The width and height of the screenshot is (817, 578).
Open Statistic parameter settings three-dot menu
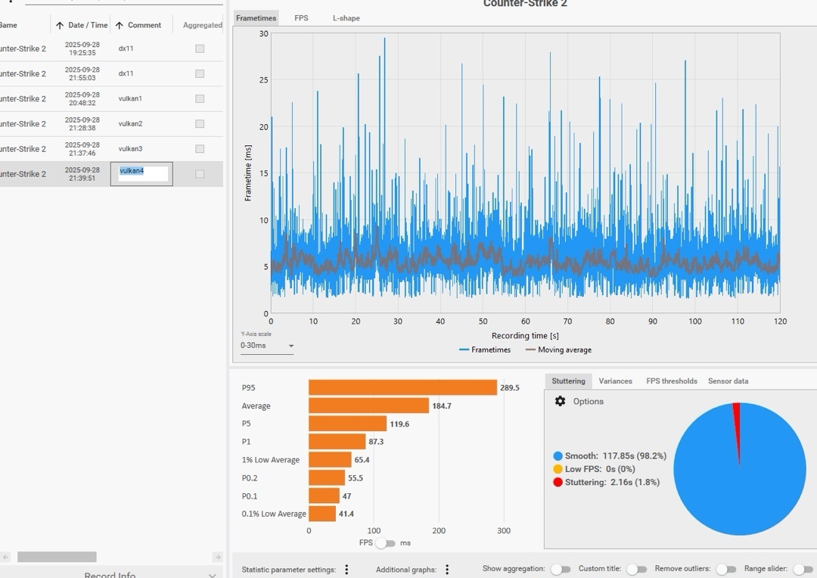pyautogui.click(x=346, y=570)
